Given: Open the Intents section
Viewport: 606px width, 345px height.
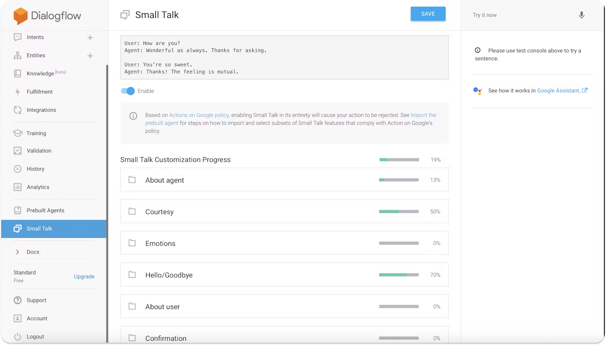Looking at the screenshot, I should pyautogui.click(x=35, y=37).
